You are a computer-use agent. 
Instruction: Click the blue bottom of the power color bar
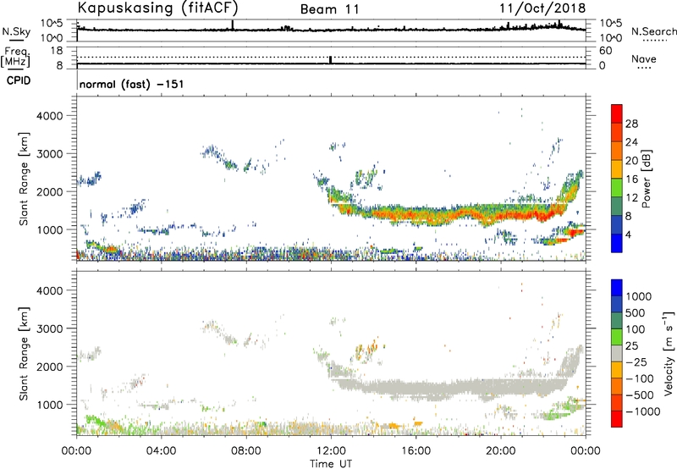pyautogui.click(x=617, y=243)
